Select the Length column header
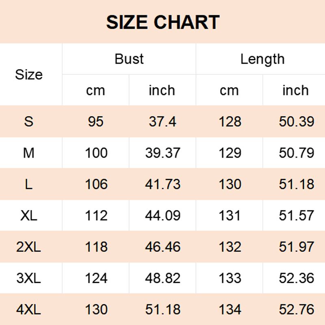 262,59
